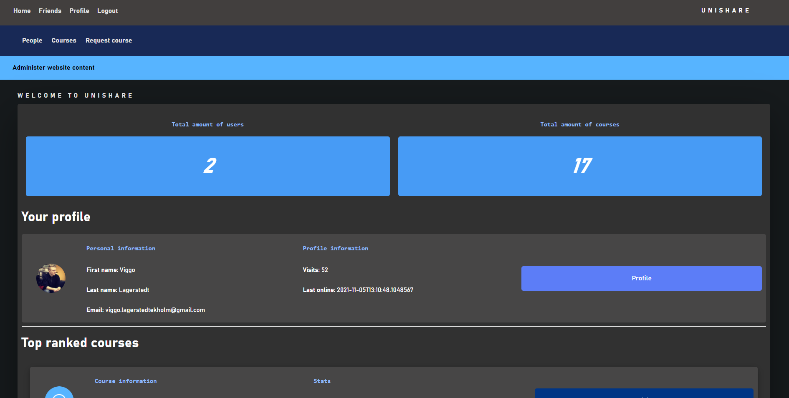Click the Your profile section heading
Viewport: 789px width, 398px height.
click(x=56, y=217)
